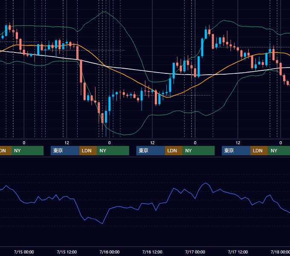The image size is (290, 256).
Task: Click the NY session bar spanning 7/17 00:00
Action: tap(199, 151)
